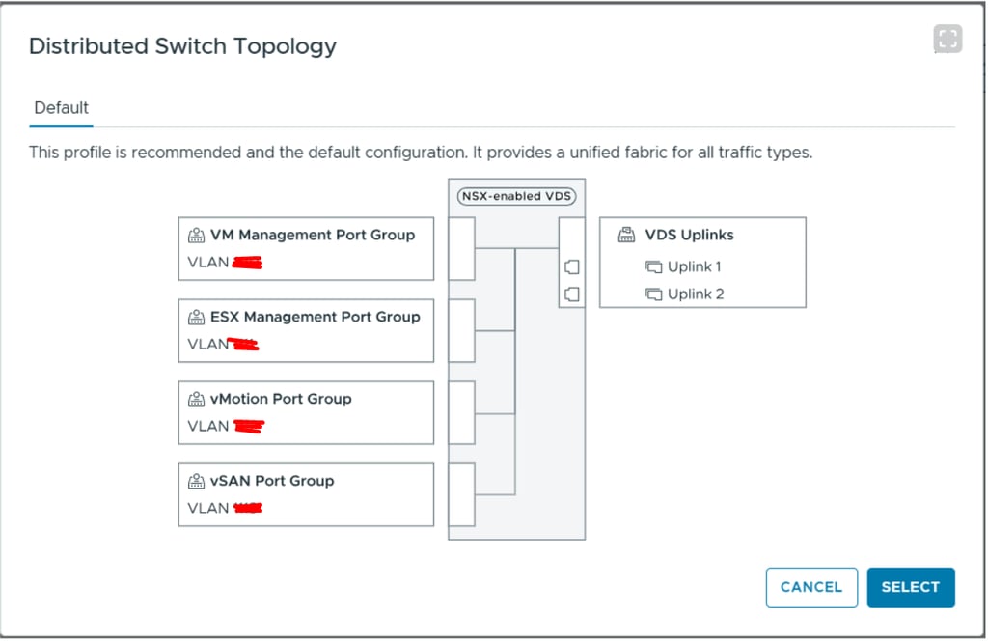This screenshot has width=988, height=643.
Task: Select the VM Management Port Group title
Action: pyautogui.click(x=313, y=235)
